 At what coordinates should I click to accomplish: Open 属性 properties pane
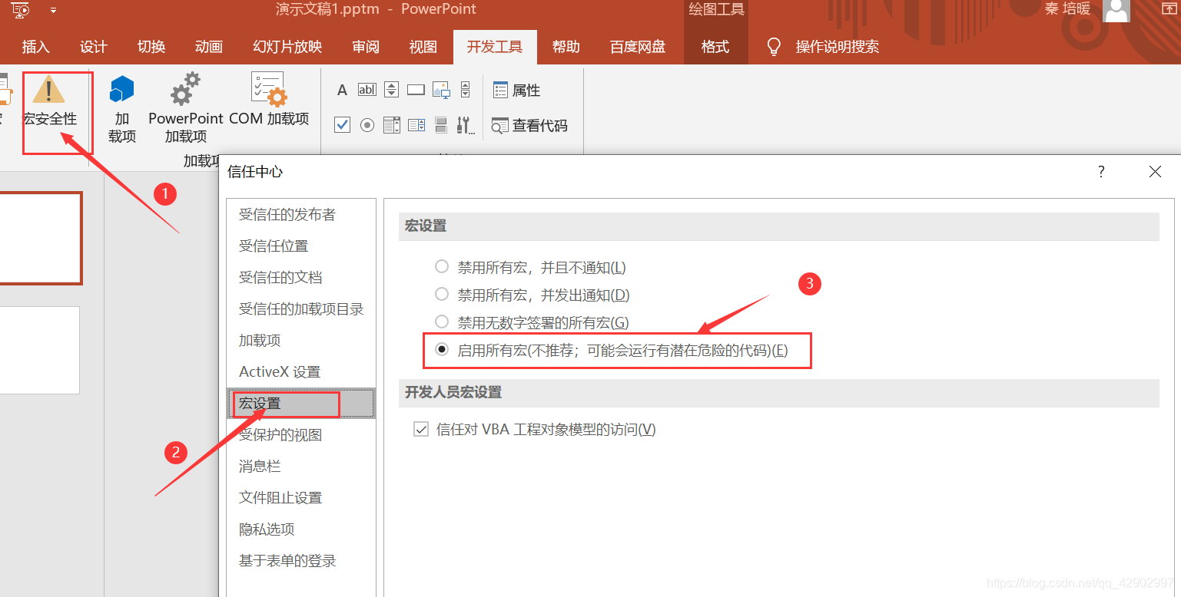coord(516,91)
